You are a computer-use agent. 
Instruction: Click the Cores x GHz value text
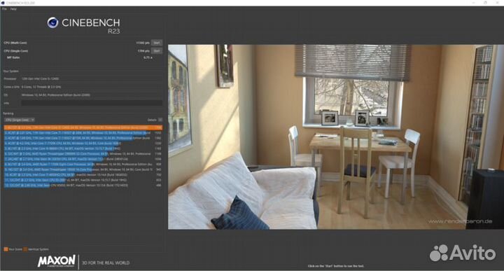tap(41, 87)
